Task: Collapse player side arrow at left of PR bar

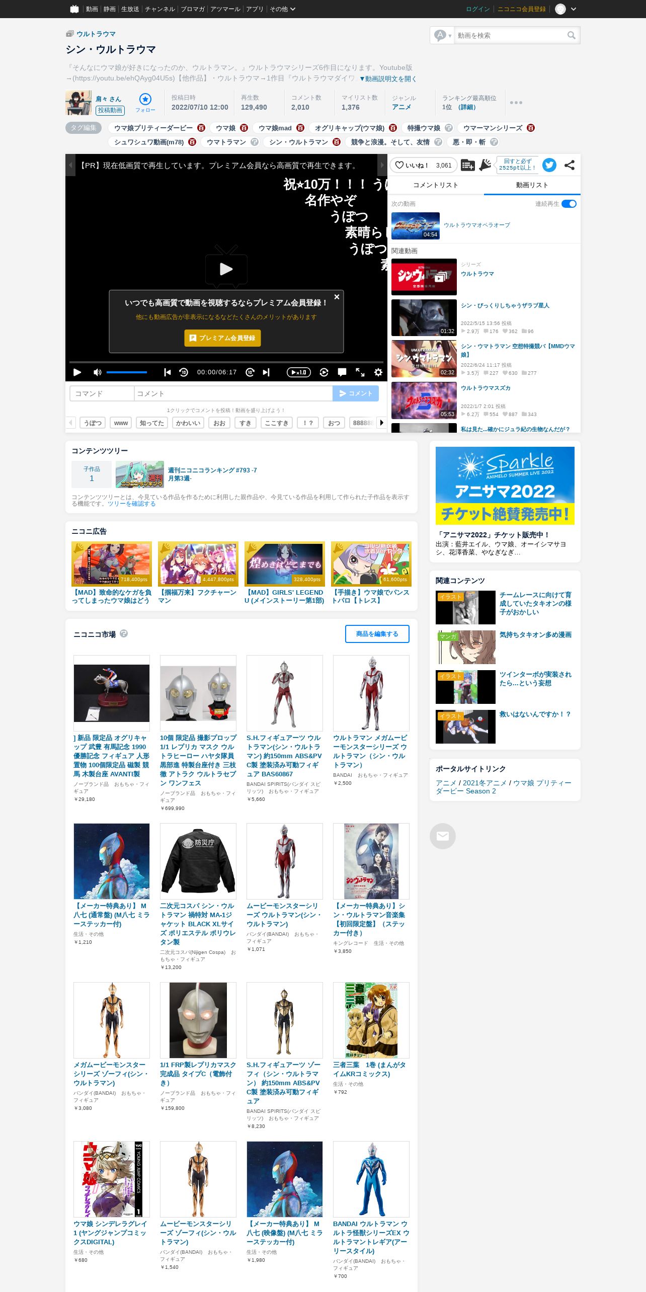Action: [x=70, y=165]
